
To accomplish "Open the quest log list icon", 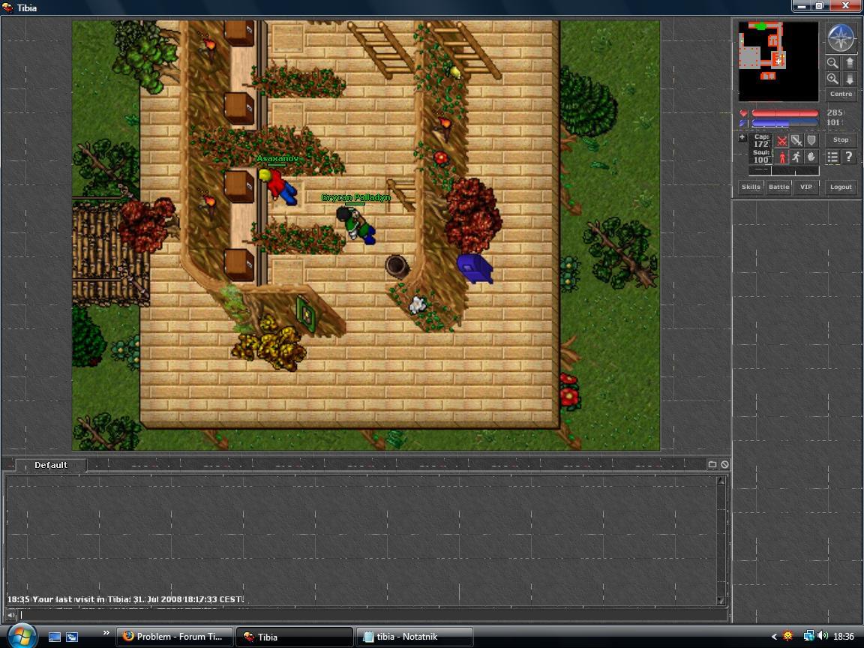I will [x=832, y=157].
